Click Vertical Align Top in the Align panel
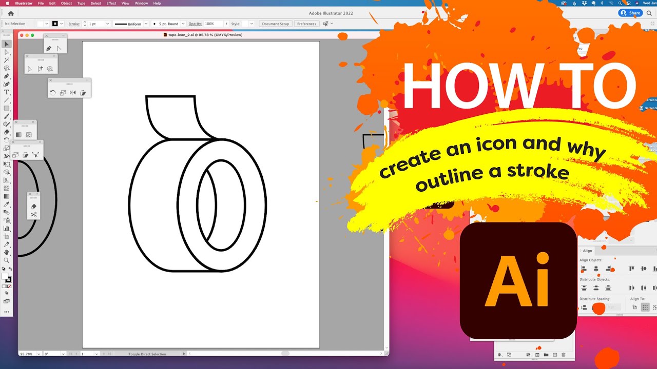657x369 pixels. point(631,269)
